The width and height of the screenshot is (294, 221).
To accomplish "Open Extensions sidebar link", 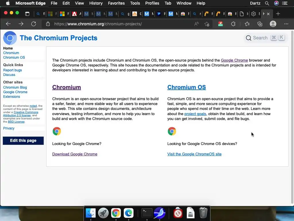I will click(x=11, y=97).
